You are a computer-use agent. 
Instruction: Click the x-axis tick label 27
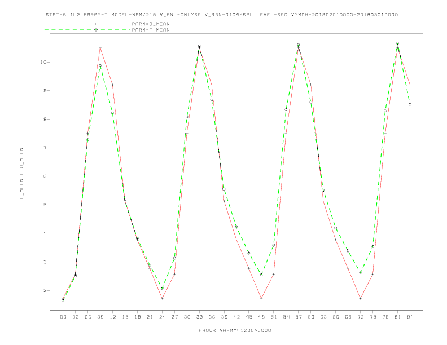click(x=174, y=317)
